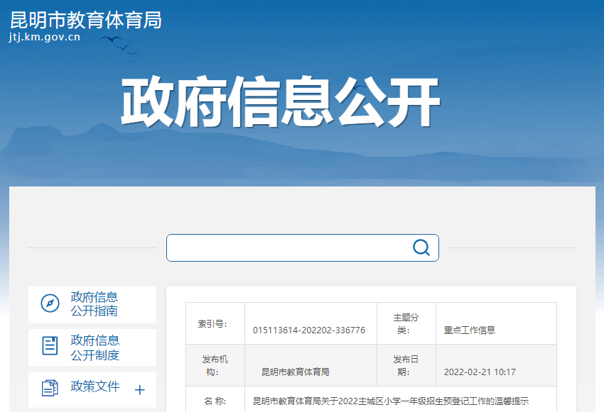Screen dimensions: 604x412
Task: Open the 政府信息公开指南 menu item
Action: click(x=95, y=304)
